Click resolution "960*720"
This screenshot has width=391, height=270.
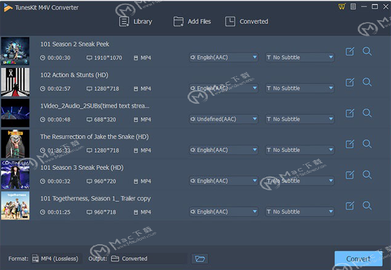coord(105,182)
